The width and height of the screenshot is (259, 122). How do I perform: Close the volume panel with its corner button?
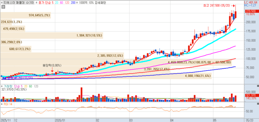click(x=258, y=86)
